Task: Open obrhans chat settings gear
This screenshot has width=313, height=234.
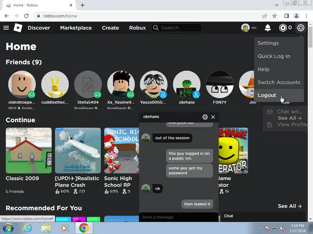Action: point(205,117)
